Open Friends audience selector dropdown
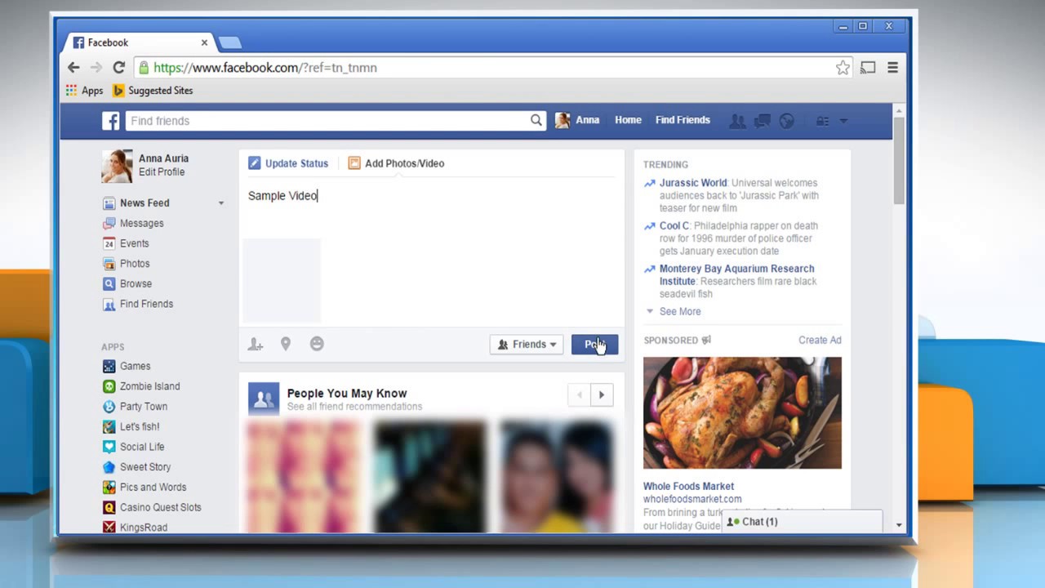Screen dimensions: 1045x588 click(x=527, y=345)
